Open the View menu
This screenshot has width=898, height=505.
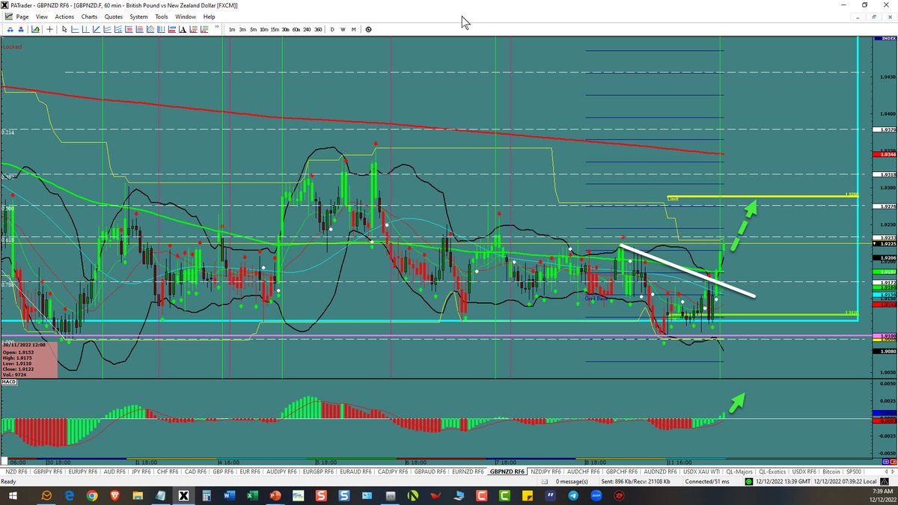pos(41,16)
